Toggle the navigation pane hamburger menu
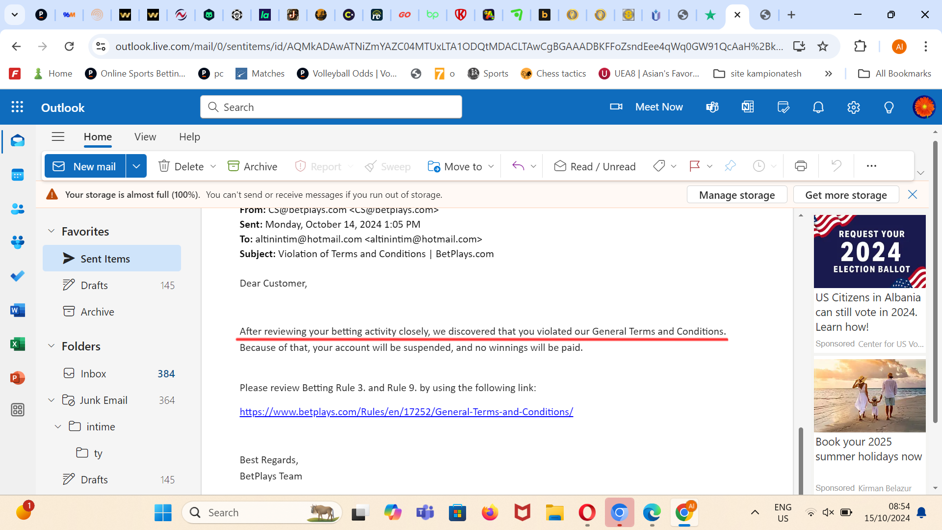 tap(58, 137)
